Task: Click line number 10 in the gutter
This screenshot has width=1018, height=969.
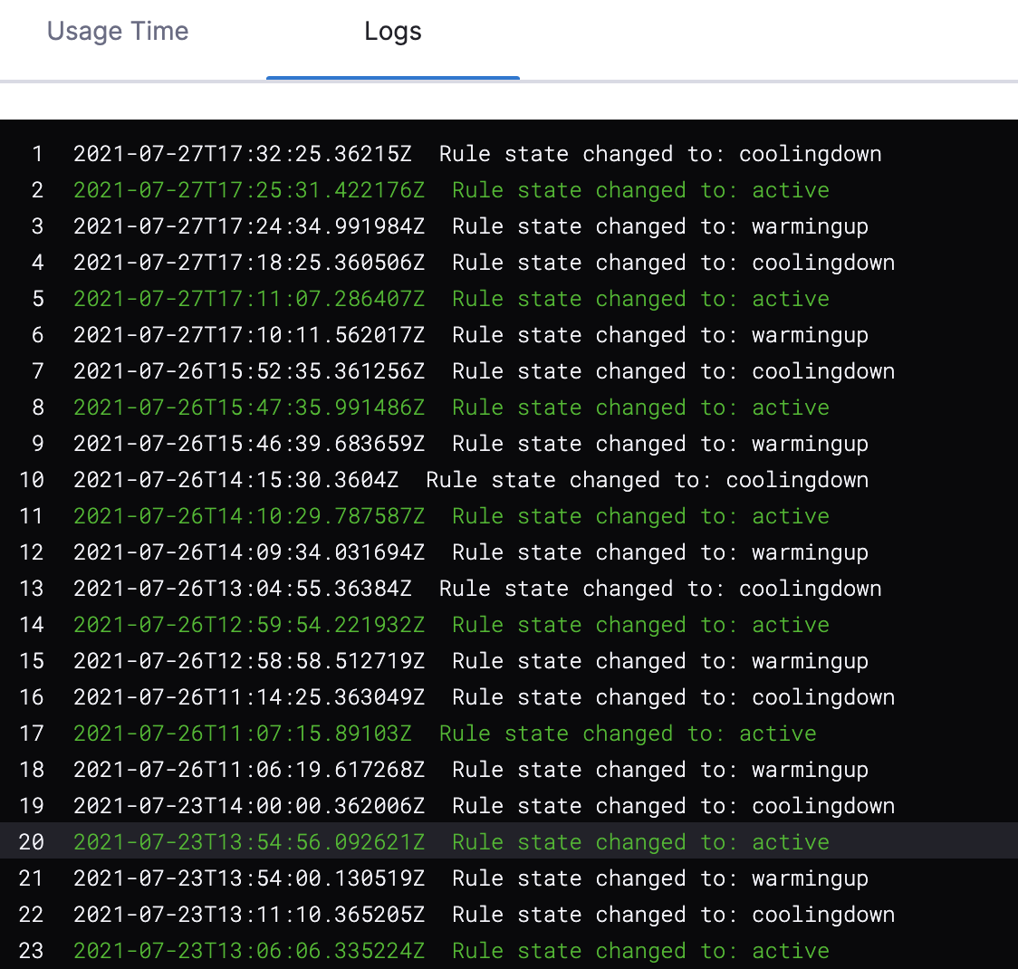Action: pos(32,480)
